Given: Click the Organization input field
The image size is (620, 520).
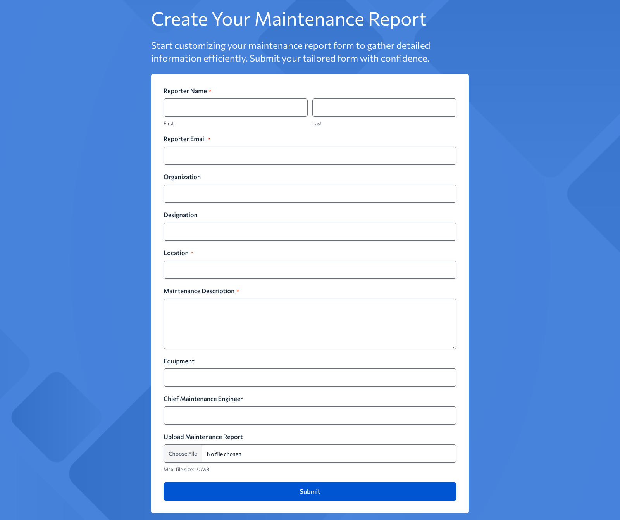Looking at the screenshot, I should coord(310,193).
